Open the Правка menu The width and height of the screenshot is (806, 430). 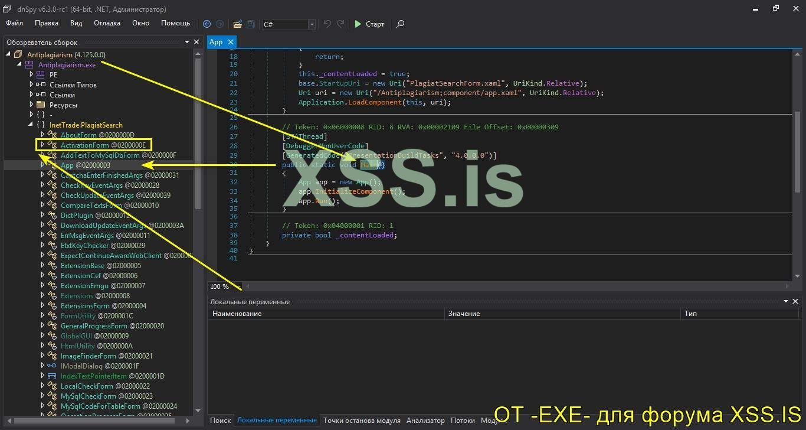pos(47,24)
